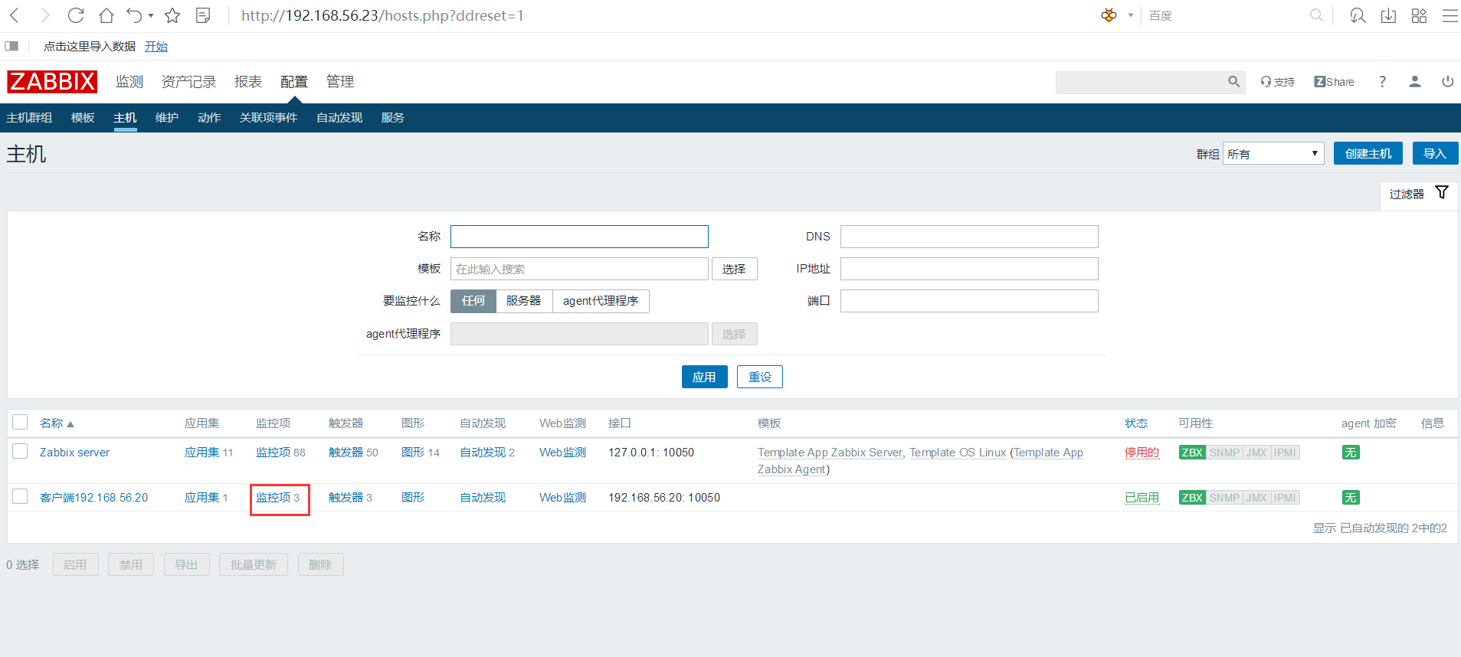
Task: Click the browser address bar URL
Action: 382,15
